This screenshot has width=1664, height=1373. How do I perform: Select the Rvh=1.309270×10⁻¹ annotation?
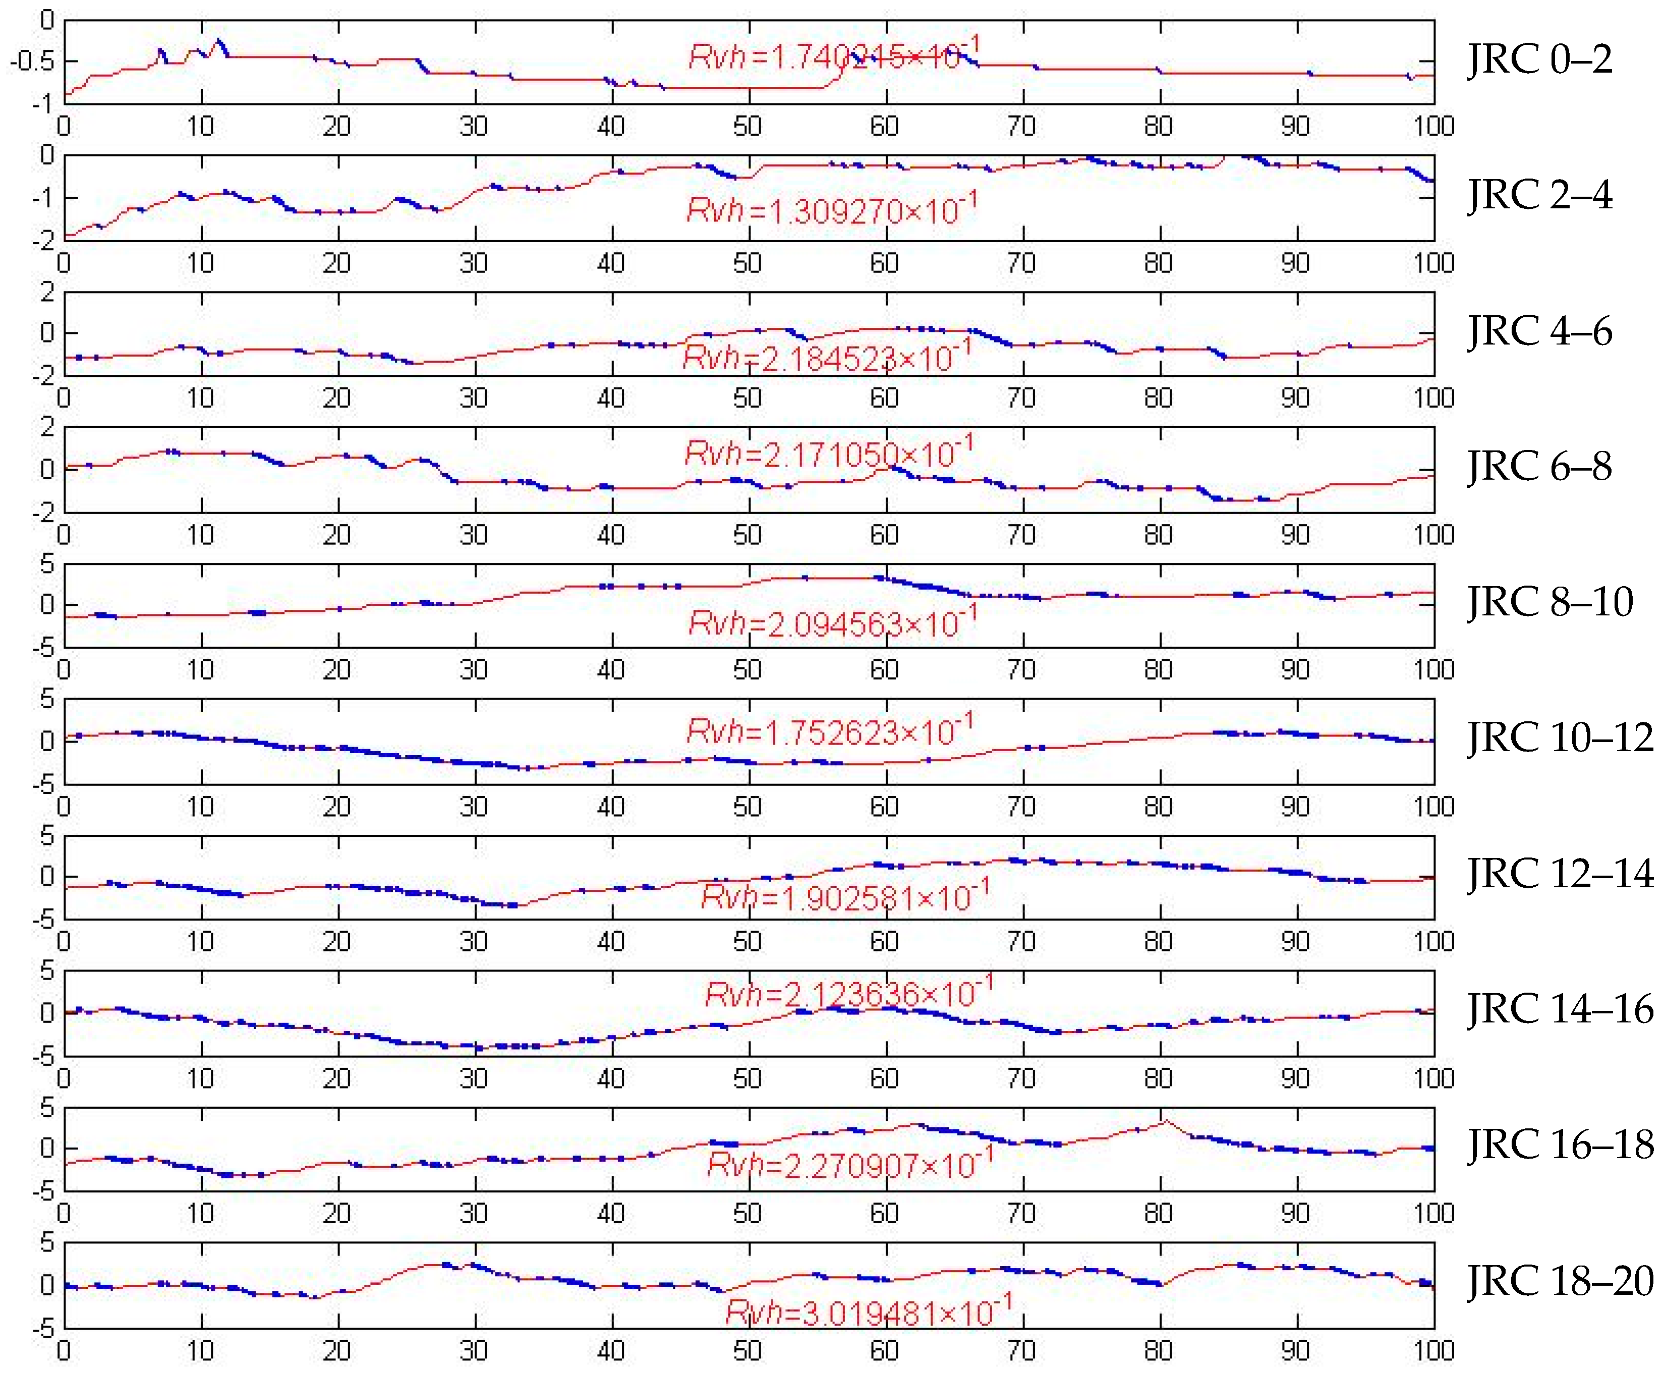pos(831,210)
